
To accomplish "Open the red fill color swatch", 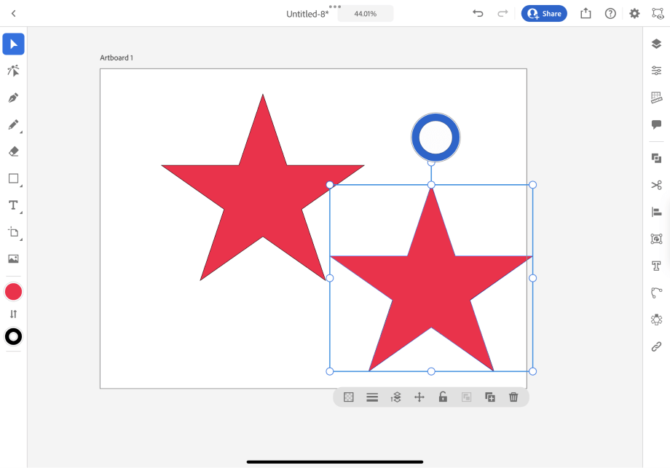I will 13,292.
